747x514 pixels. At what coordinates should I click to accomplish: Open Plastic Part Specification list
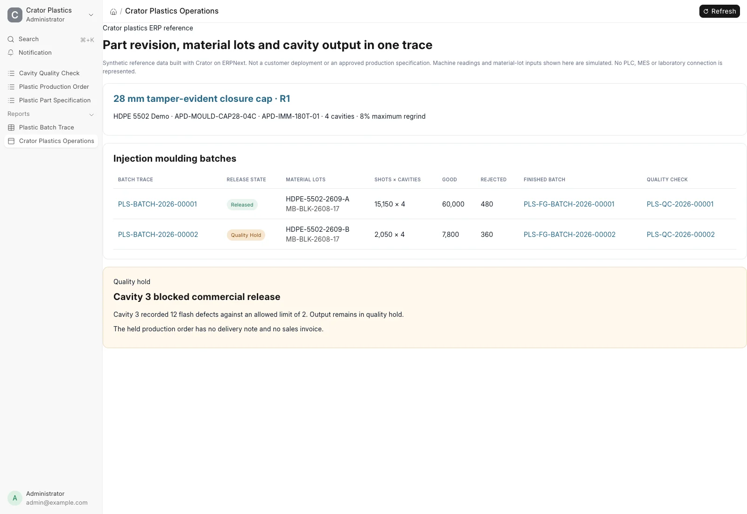pyautogui.click(x=51, y=100)
